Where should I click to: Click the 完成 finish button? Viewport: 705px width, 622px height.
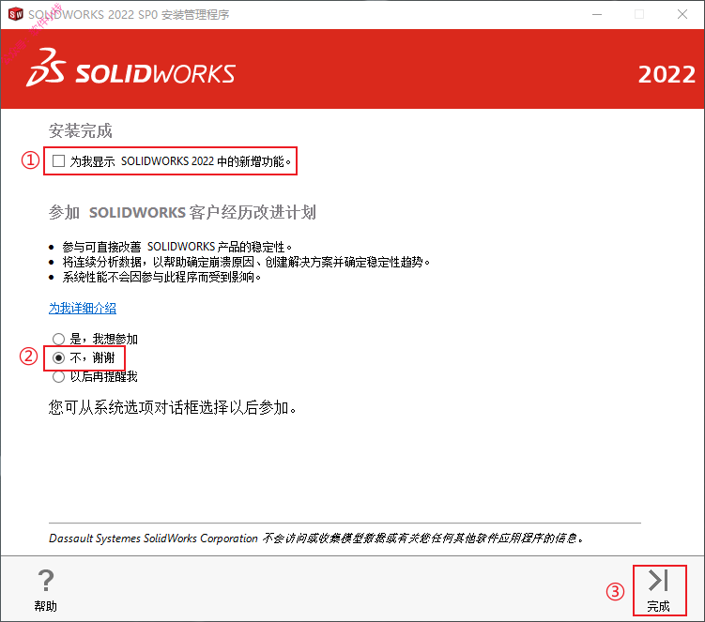click(659, 590)
